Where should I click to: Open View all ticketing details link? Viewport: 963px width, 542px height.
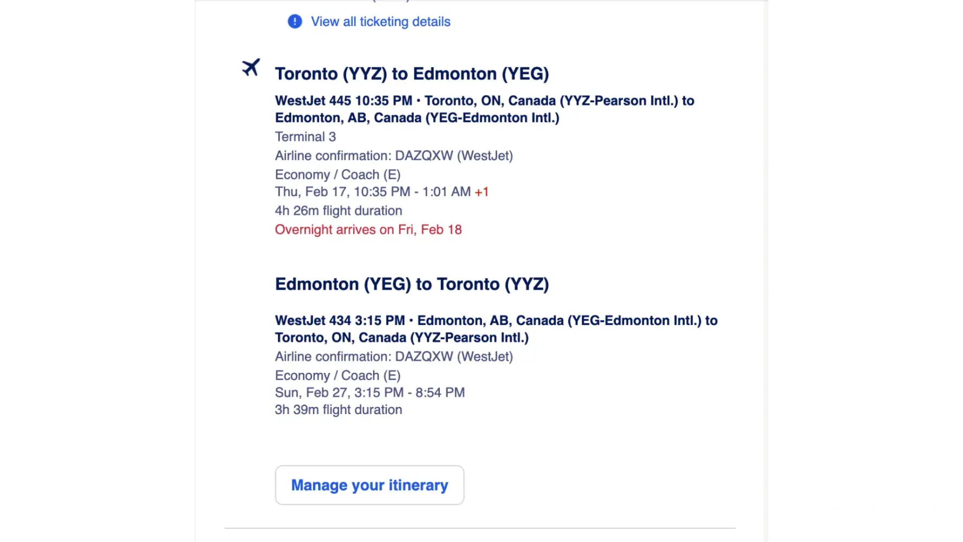380,22
